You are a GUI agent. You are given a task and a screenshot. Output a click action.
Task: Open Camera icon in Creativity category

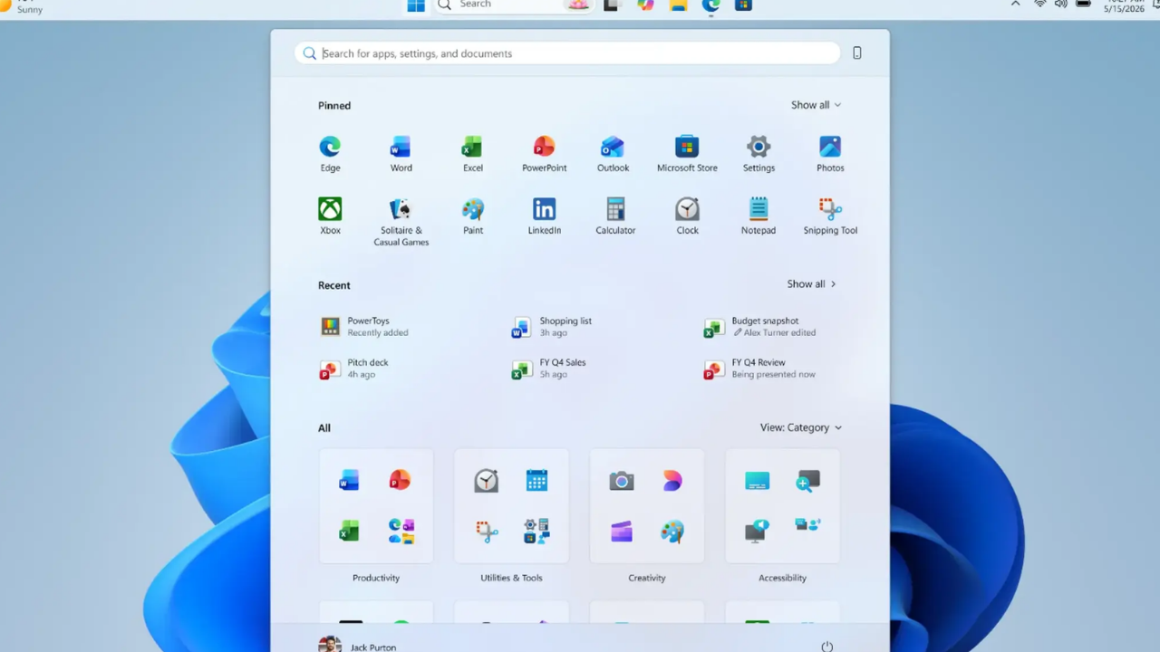[x=621, y=480]
